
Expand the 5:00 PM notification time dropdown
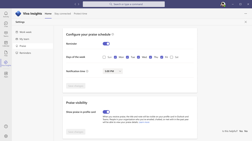113,71
